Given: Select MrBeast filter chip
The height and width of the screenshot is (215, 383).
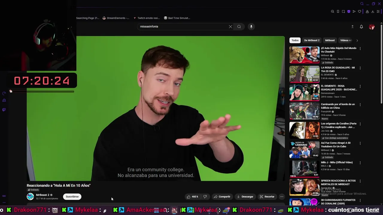Looking at the screenshot, I should pyautogui.click(x=330, y=40).
